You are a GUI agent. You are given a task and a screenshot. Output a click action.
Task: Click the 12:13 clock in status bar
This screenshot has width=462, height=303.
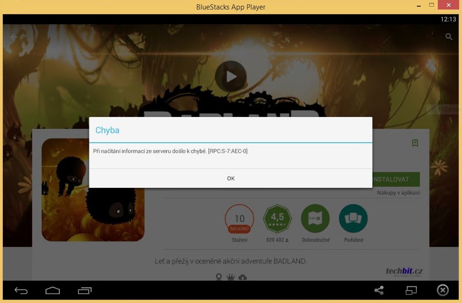point(448,19)
